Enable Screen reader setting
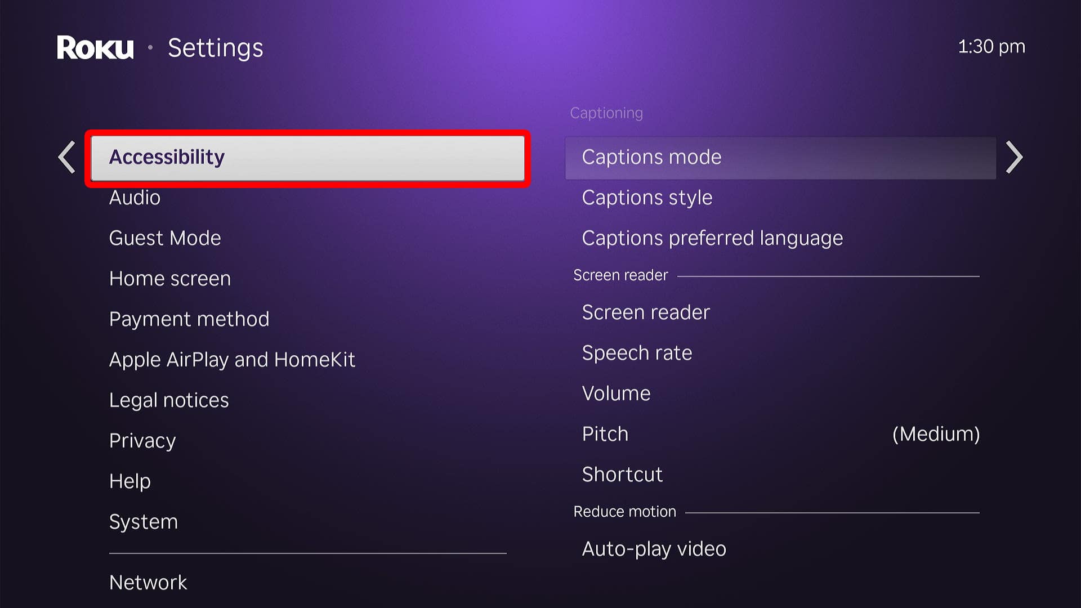The height and width of the screenshot is (608, 1081). tap(646, 312)
